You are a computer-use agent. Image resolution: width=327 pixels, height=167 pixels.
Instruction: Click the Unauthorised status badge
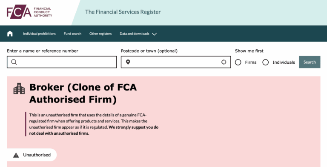click(x=32, y=155)
